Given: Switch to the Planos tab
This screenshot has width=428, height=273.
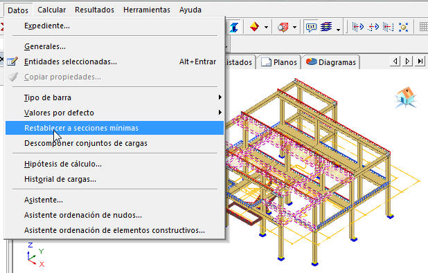Looking at the screenshot, I should click(x=279, y=62).
